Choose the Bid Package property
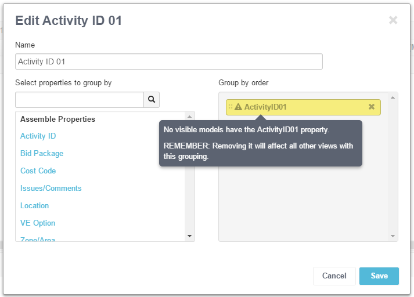The height and width of the screenshot is (297, 414). pyautogui.click(x=42, y=154)
